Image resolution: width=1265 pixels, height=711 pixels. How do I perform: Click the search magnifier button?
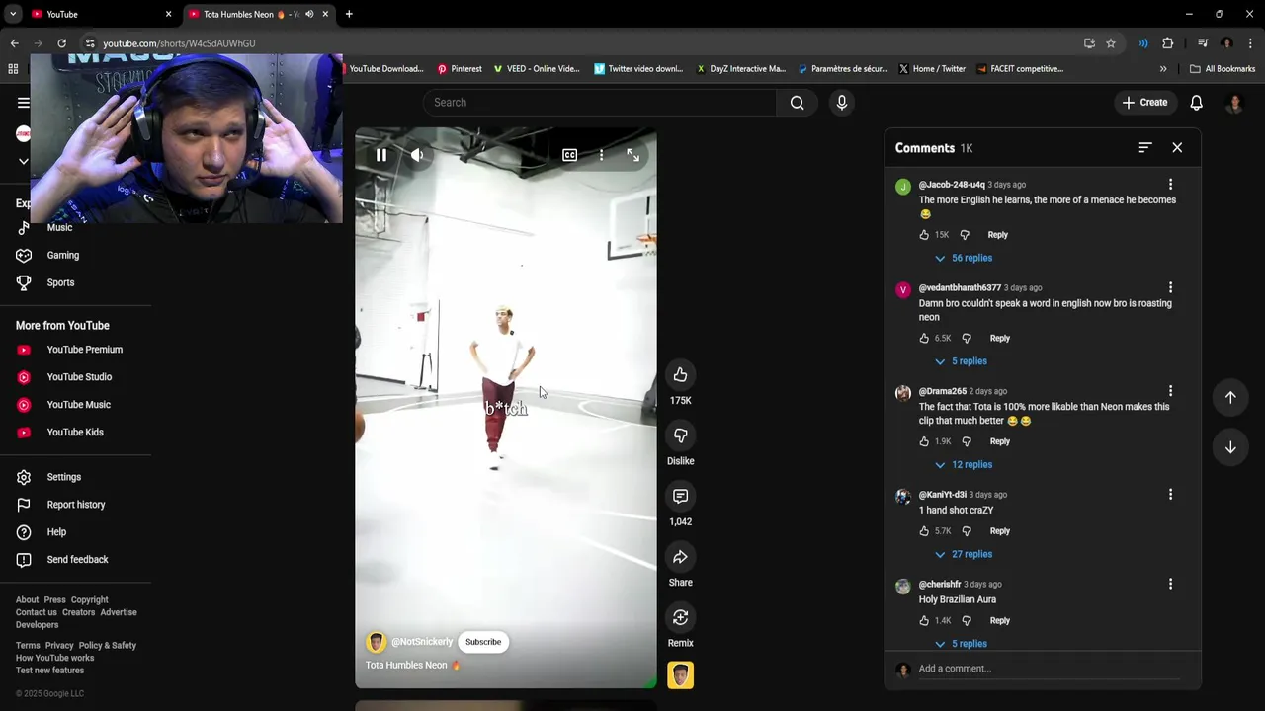pyautogui.click(x=798, y=103)
